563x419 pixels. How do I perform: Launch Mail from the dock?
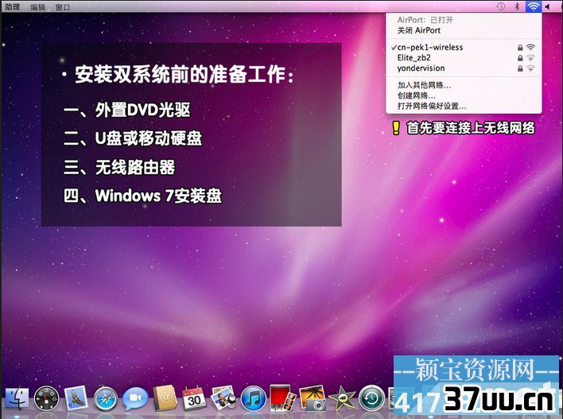pos(76,398)
